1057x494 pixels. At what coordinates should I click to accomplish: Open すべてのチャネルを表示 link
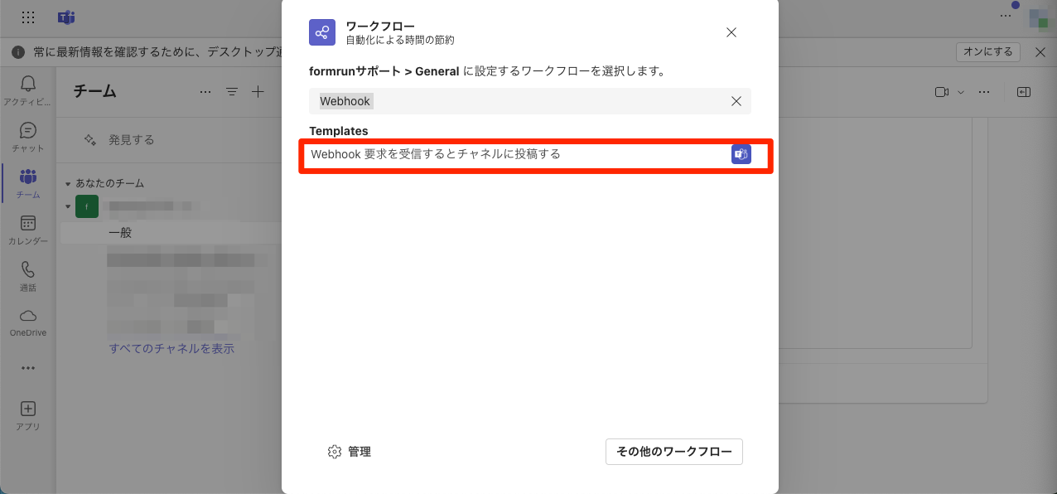tap(171, 349)
